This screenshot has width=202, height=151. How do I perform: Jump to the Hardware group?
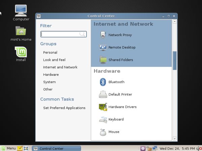pos(51,75)
